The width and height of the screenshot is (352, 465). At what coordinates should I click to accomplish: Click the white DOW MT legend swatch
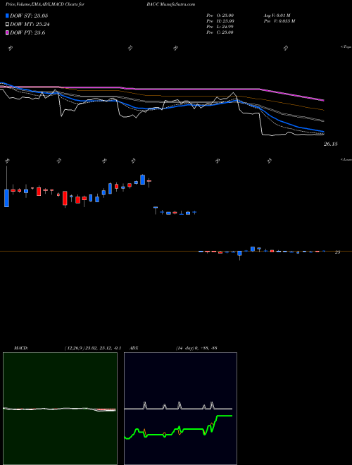8,25
